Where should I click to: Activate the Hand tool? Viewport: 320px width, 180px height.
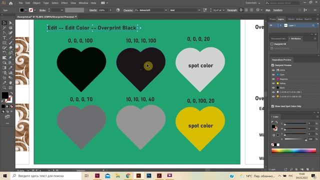point(10,82)
